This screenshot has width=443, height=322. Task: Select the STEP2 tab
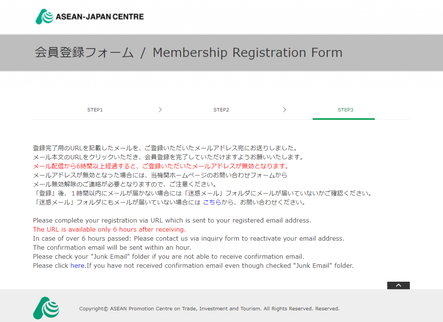coord(221,109)
